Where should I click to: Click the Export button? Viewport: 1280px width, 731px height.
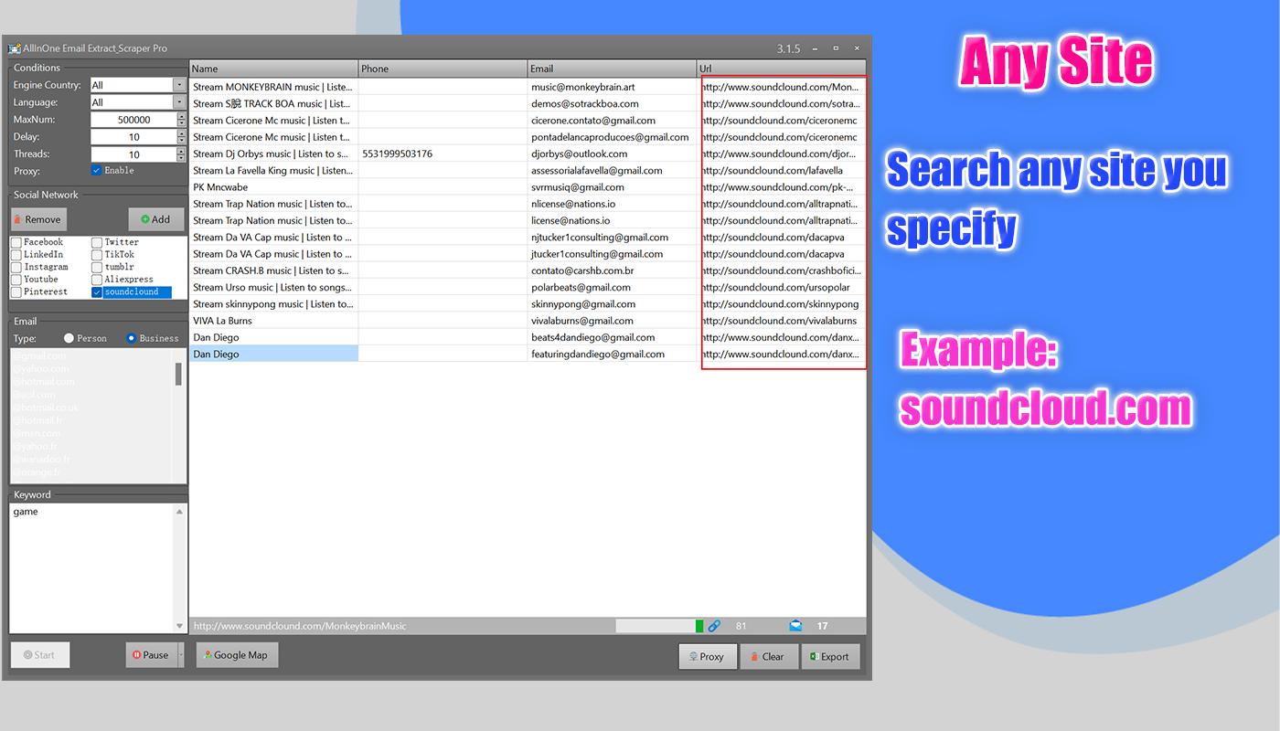[830, 656]
